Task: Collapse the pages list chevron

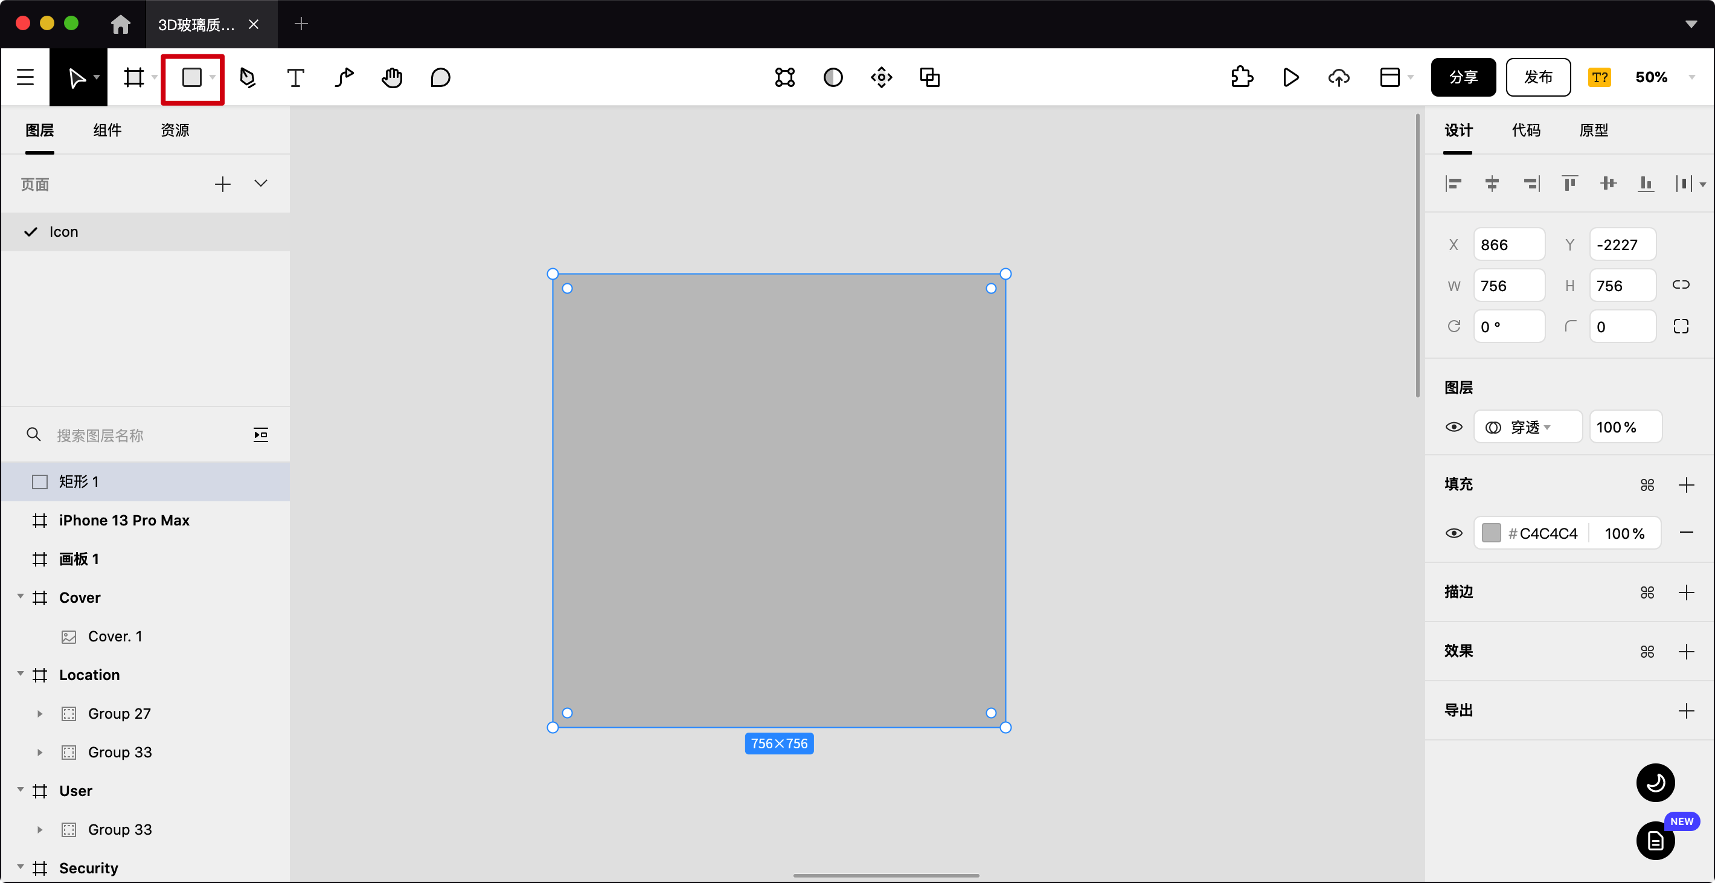Action: 261,184
